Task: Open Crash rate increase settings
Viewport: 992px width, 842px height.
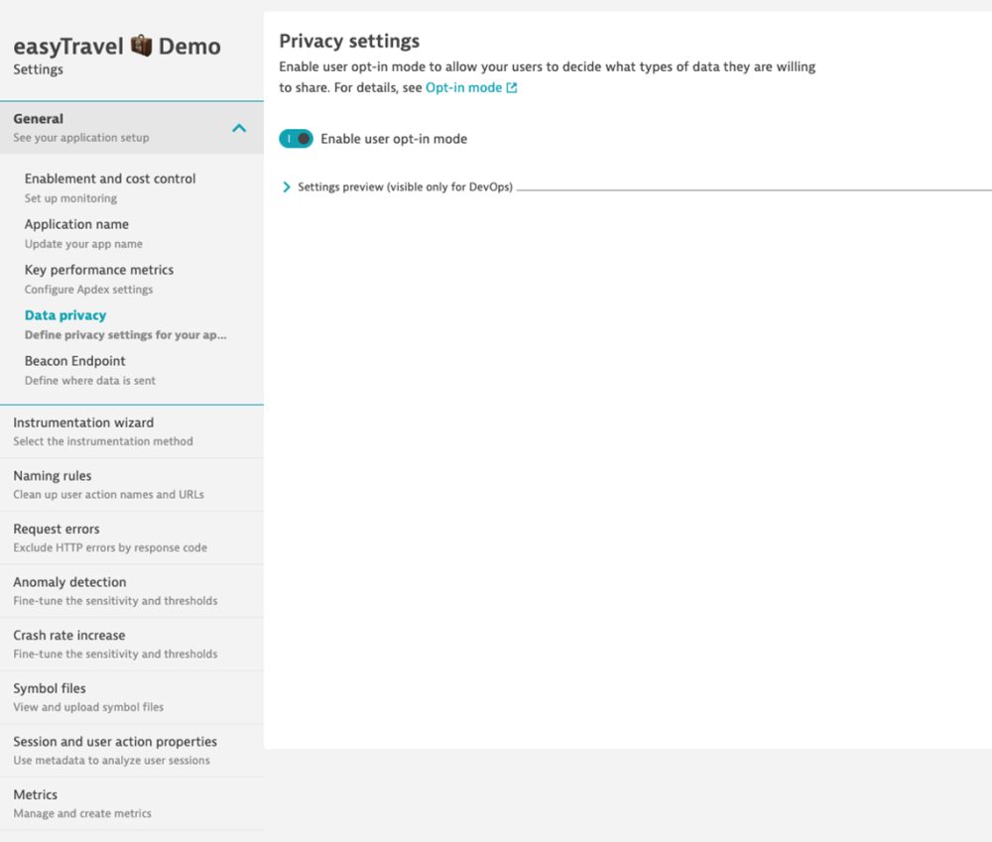Action: click(x=68, y=636)
